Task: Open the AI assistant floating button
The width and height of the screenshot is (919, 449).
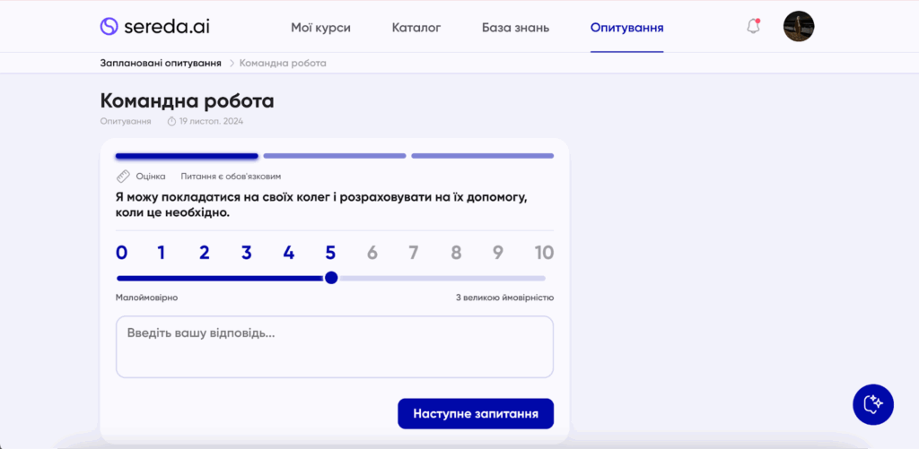Action: [872, 404]
